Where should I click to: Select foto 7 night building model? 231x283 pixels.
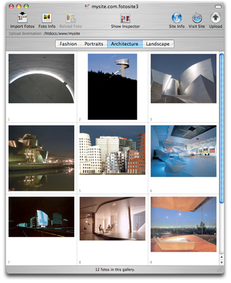(41, 217)
